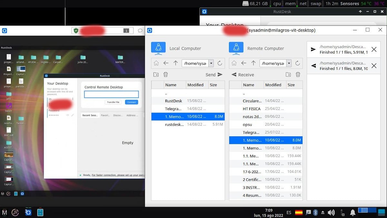Viewport: 387px width, 218px height.
Task: Switch to the Recent Sessions tab
Action: (90, 115)
